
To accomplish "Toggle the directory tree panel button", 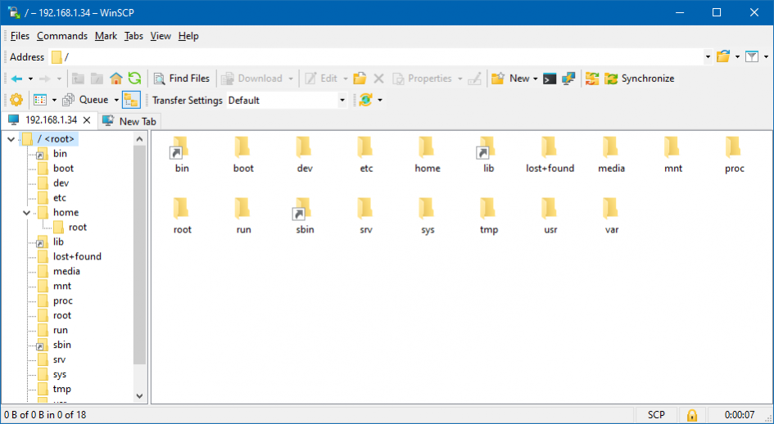I will click(x=131, y=100).
